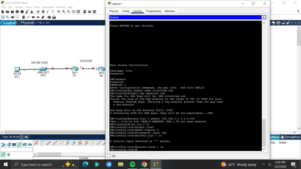301x169 pixels.
Task: Open the Attributes tab in Laptop1
Action: (x=170, y=11)
